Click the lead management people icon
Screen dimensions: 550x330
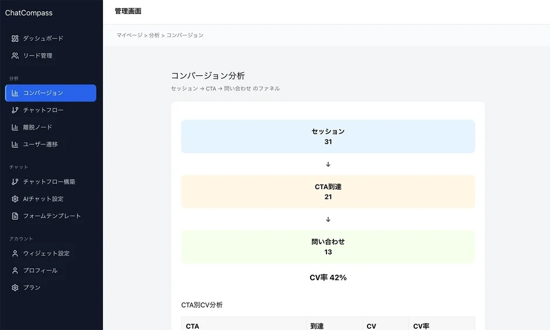click(15, 55)
